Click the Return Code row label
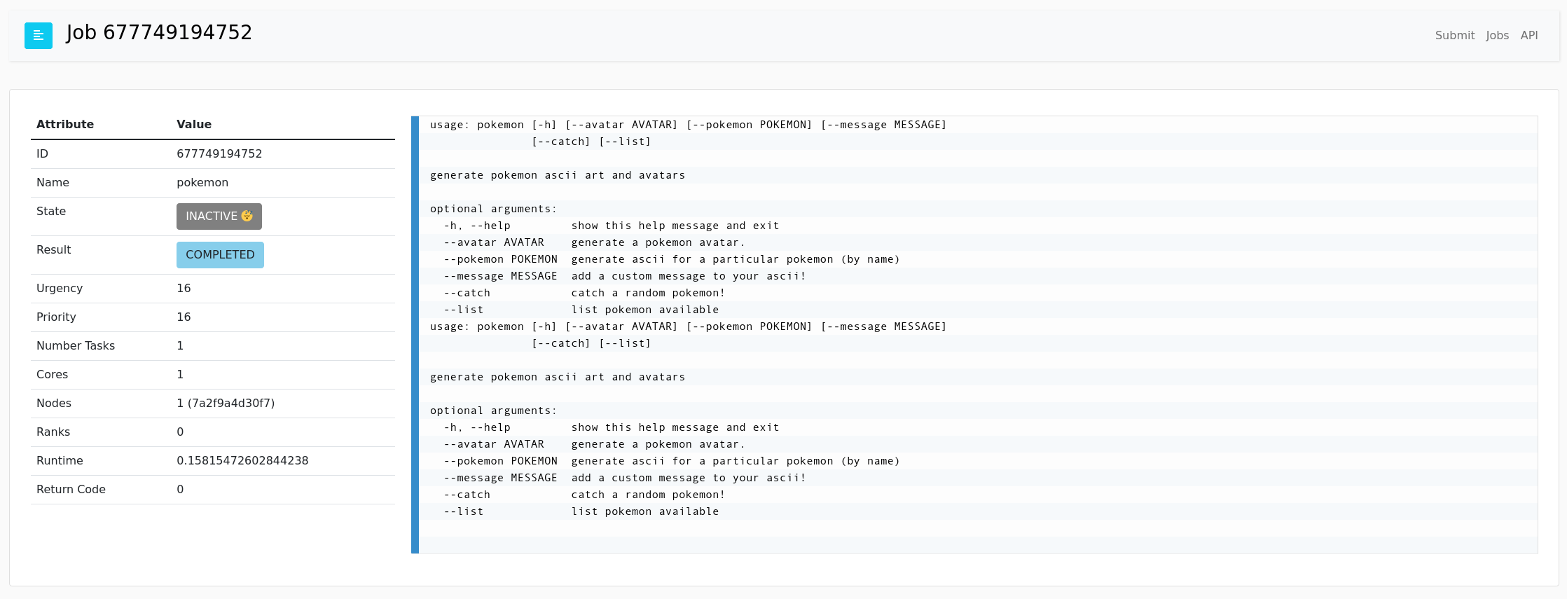Viewport: 1567px width, 599px height. tap(71, 489)
